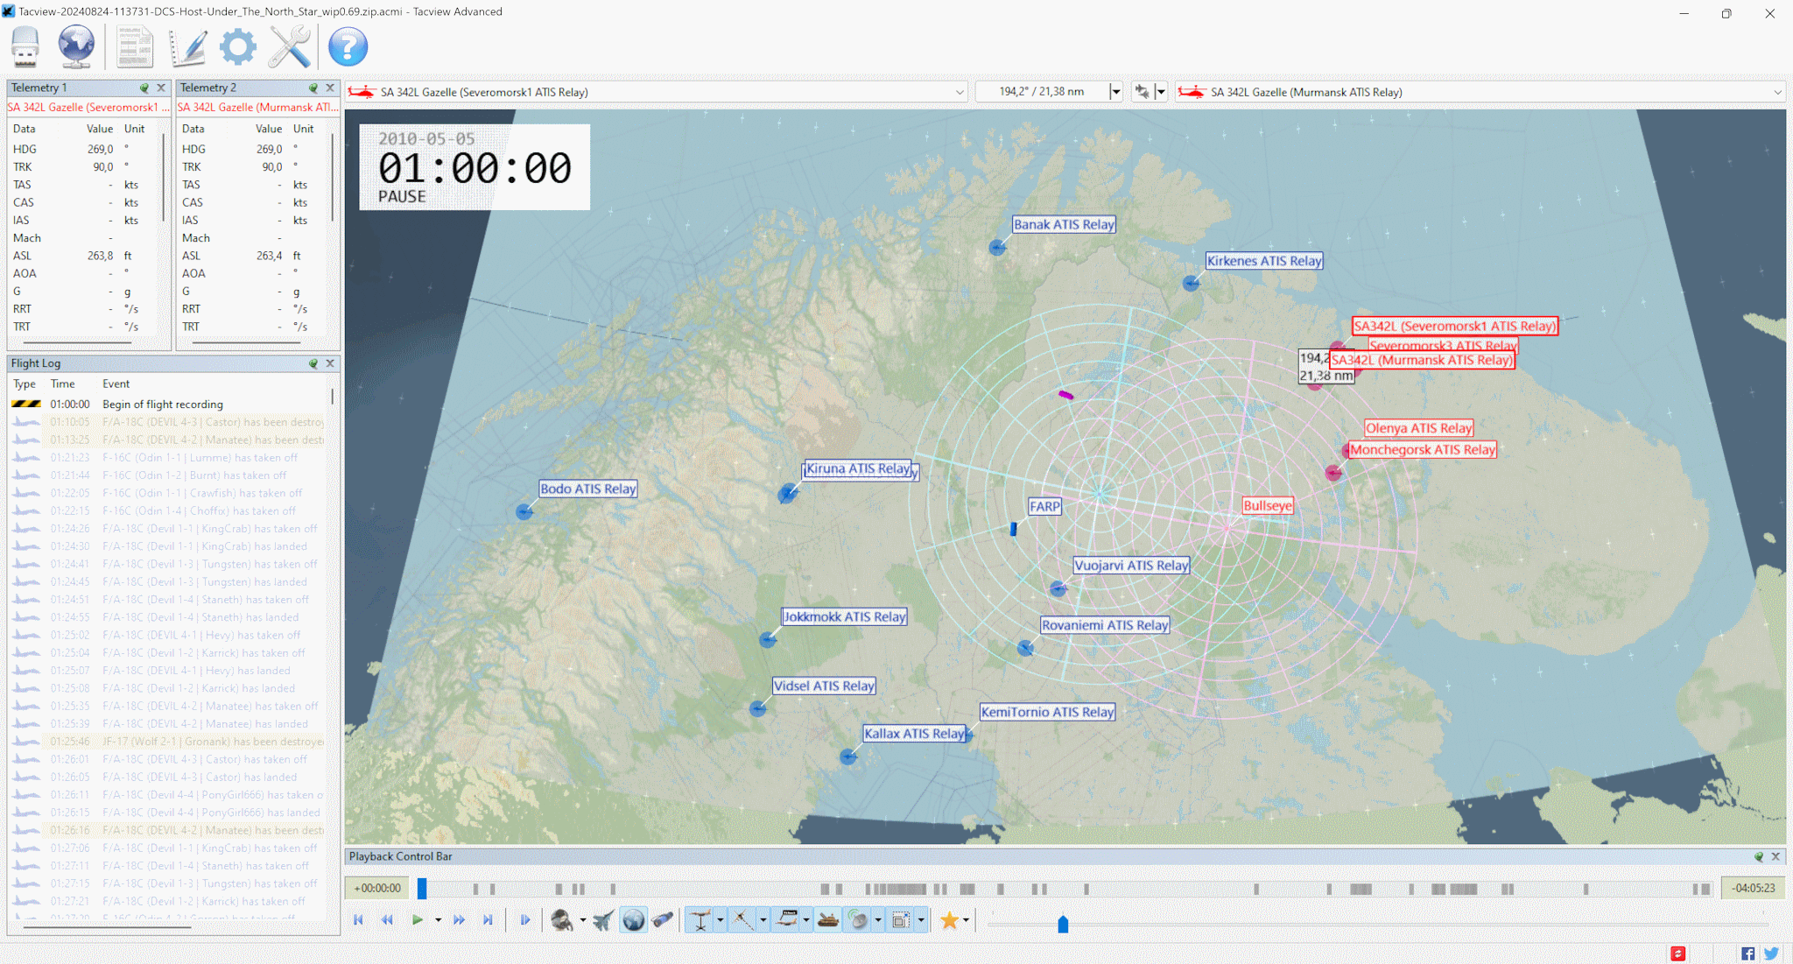1793x964 pixels.
Task: Toggle the radar dish display icon
Action: (859, 920)
